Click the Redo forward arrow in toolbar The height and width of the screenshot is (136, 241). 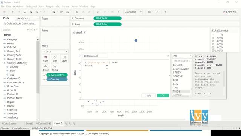(18, 12)
